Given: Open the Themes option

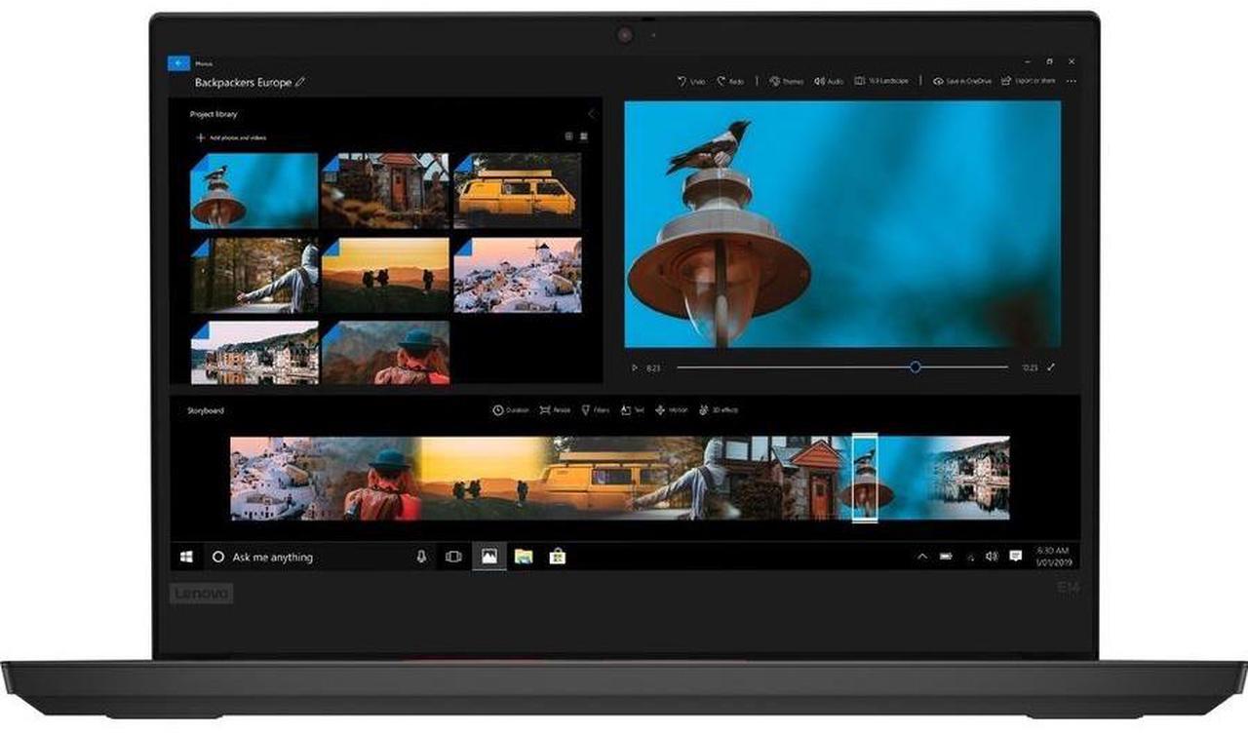Looking at the screenshot, I should [x=786, y=82].
